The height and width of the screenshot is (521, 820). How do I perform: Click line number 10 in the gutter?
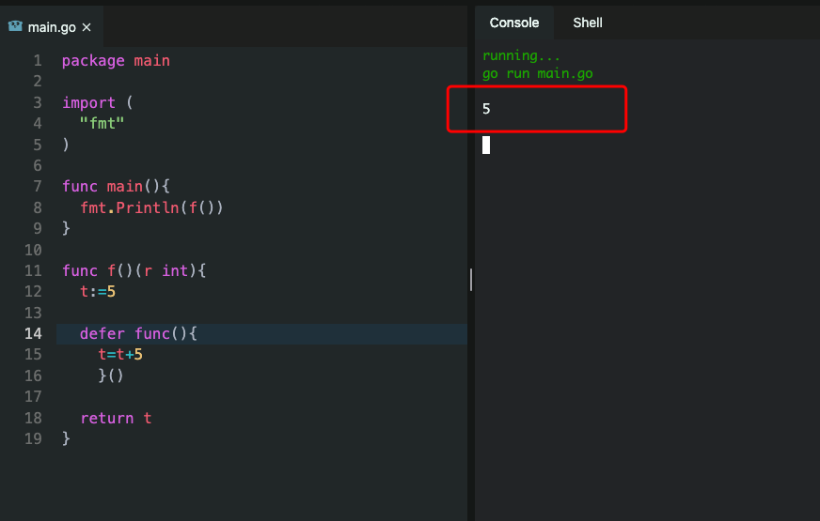pos(33,250)
